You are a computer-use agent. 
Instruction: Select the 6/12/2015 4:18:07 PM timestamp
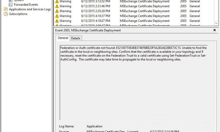(96, 21)
